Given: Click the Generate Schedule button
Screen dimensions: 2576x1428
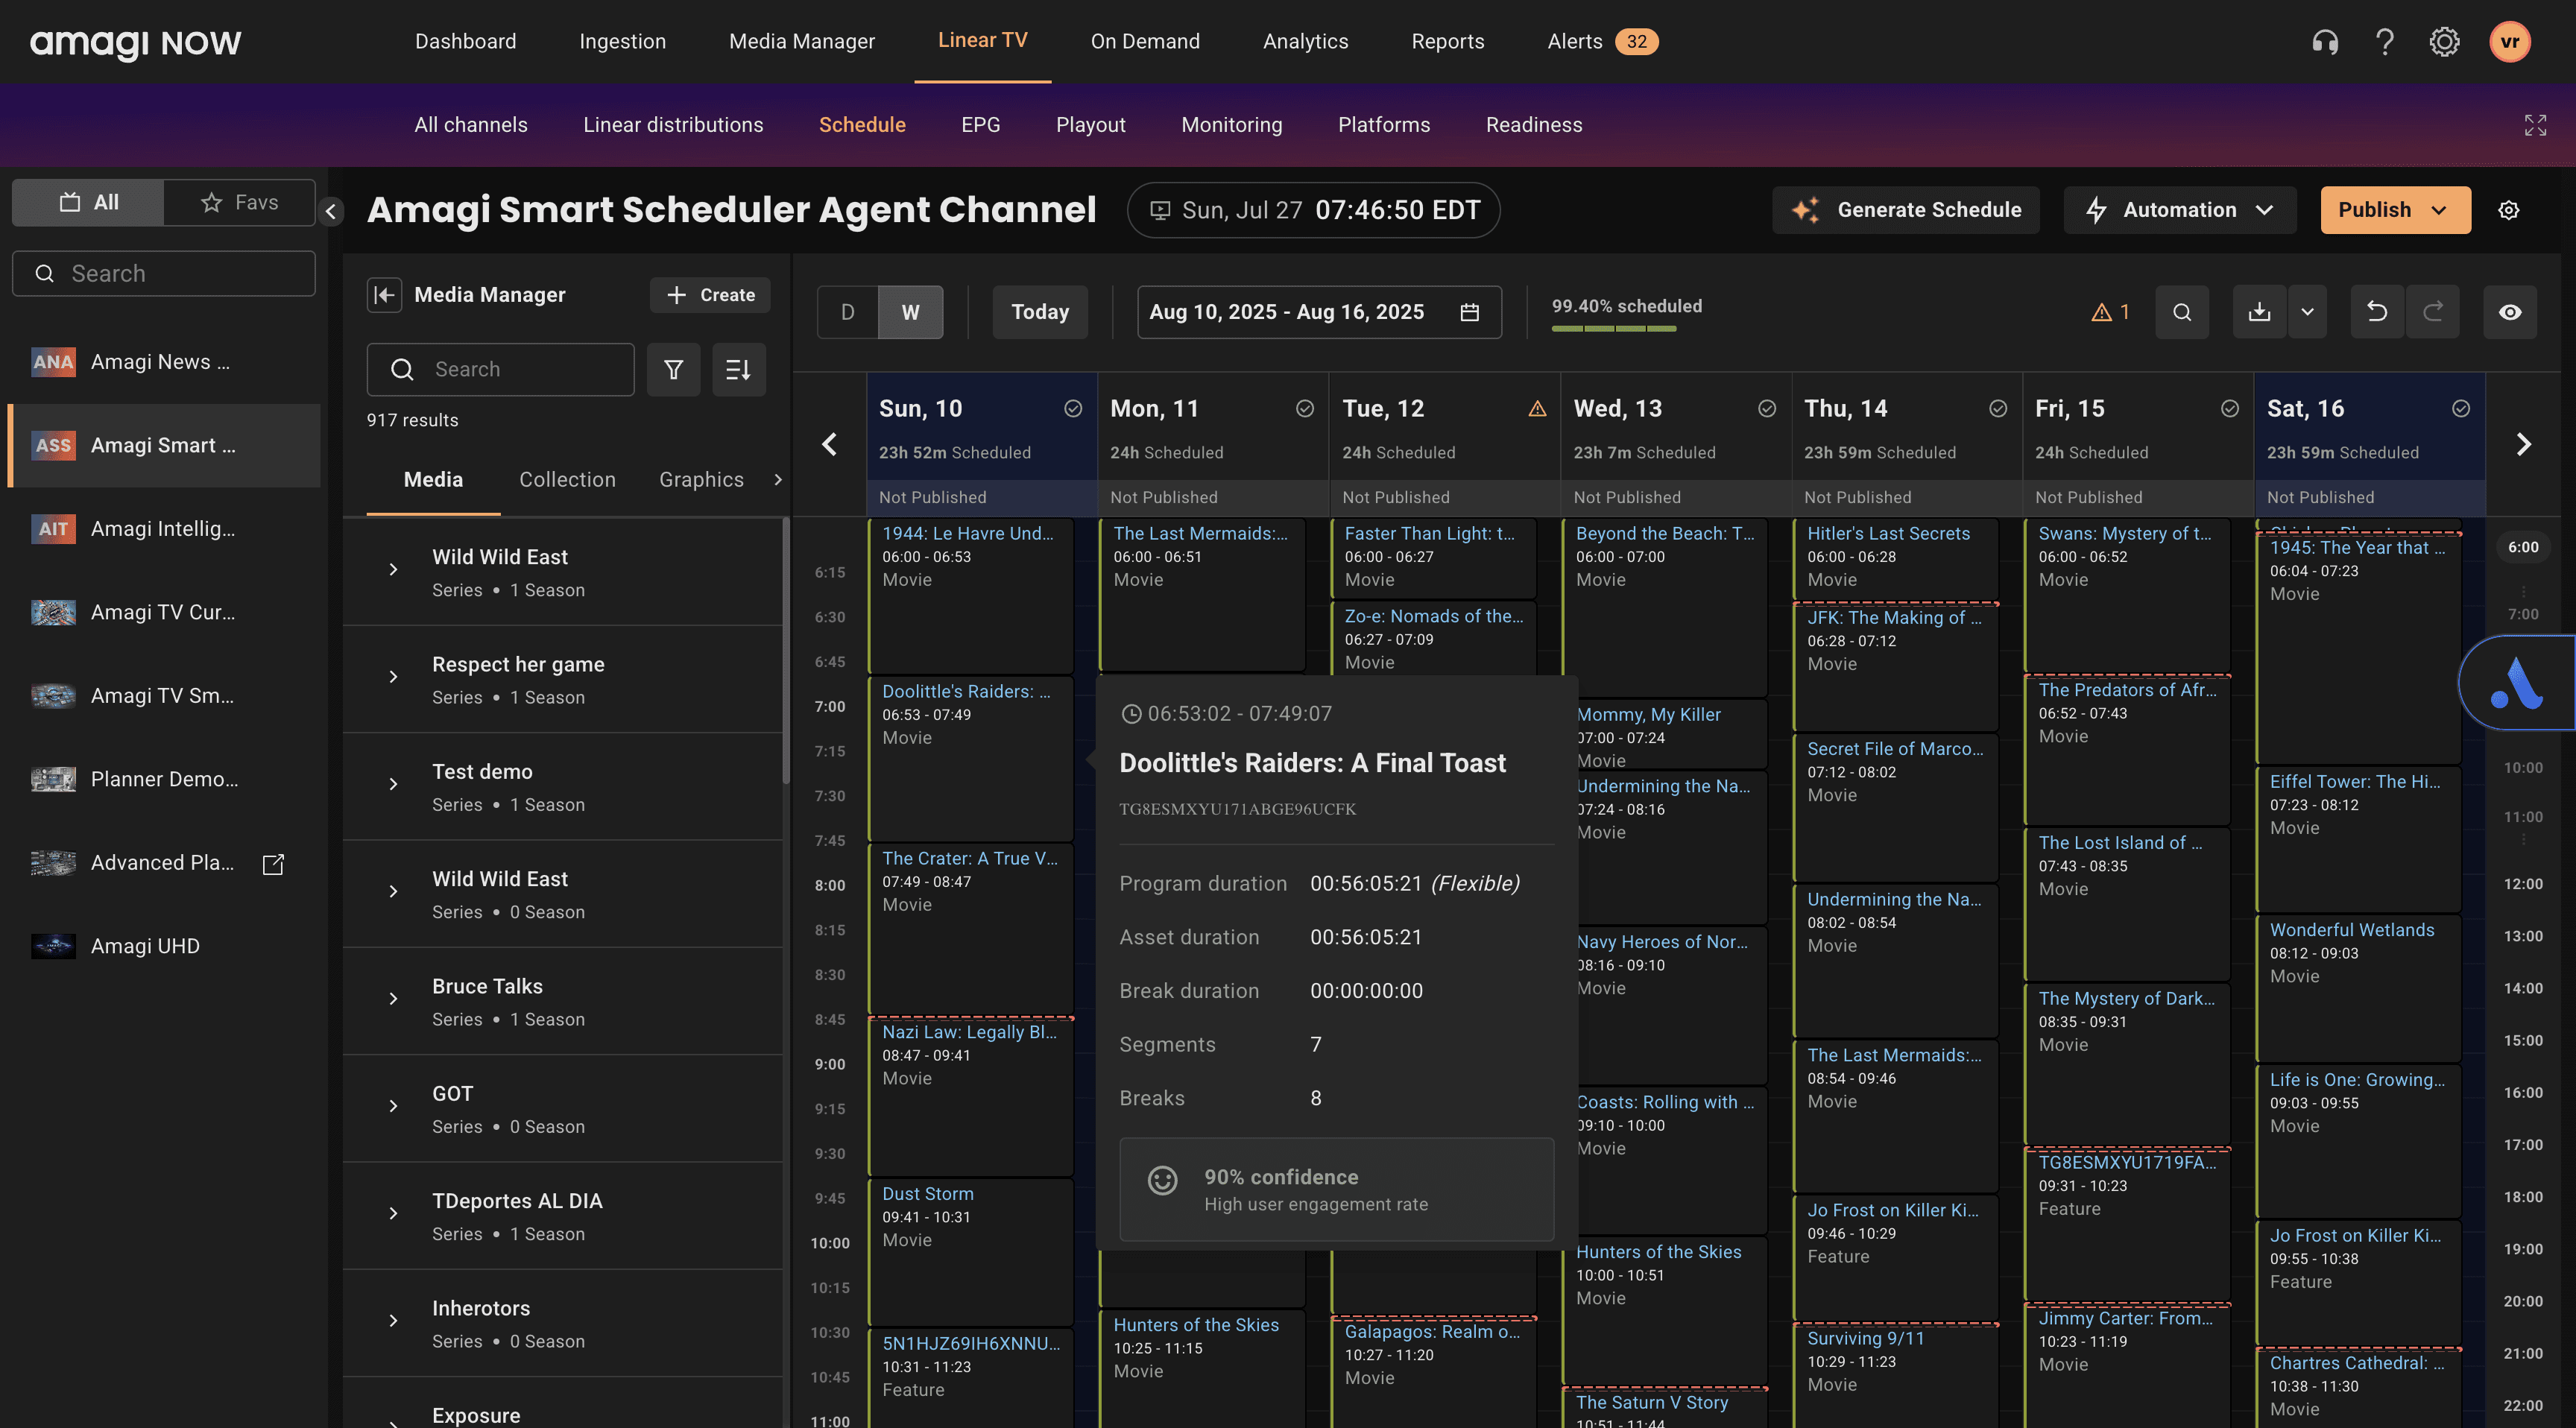Looking at the screenshot, I should [x=1905, y=210].
